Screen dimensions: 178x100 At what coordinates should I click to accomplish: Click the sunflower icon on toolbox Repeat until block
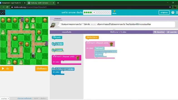point(78,57)
